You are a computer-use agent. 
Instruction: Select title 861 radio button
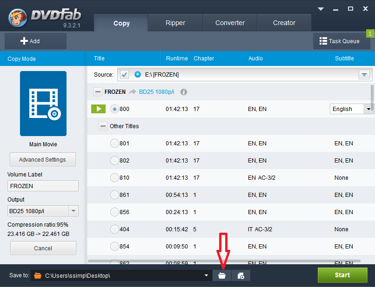(114, 195)
